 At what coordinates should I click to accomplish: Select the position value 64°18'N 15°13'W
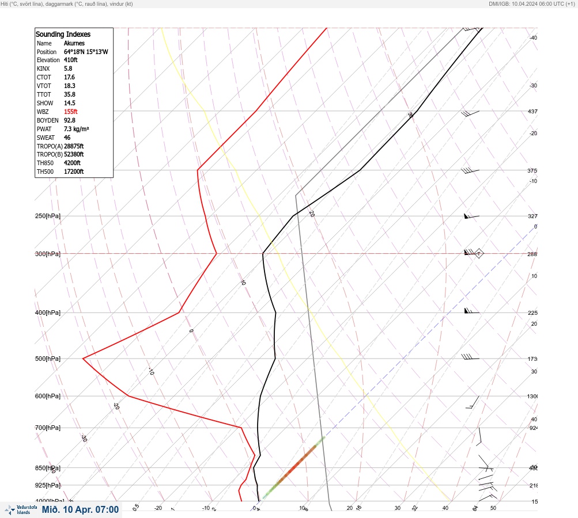coord(86,52)
